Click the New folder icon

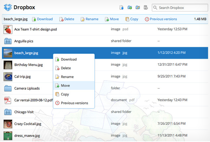(x=130, y=7)
